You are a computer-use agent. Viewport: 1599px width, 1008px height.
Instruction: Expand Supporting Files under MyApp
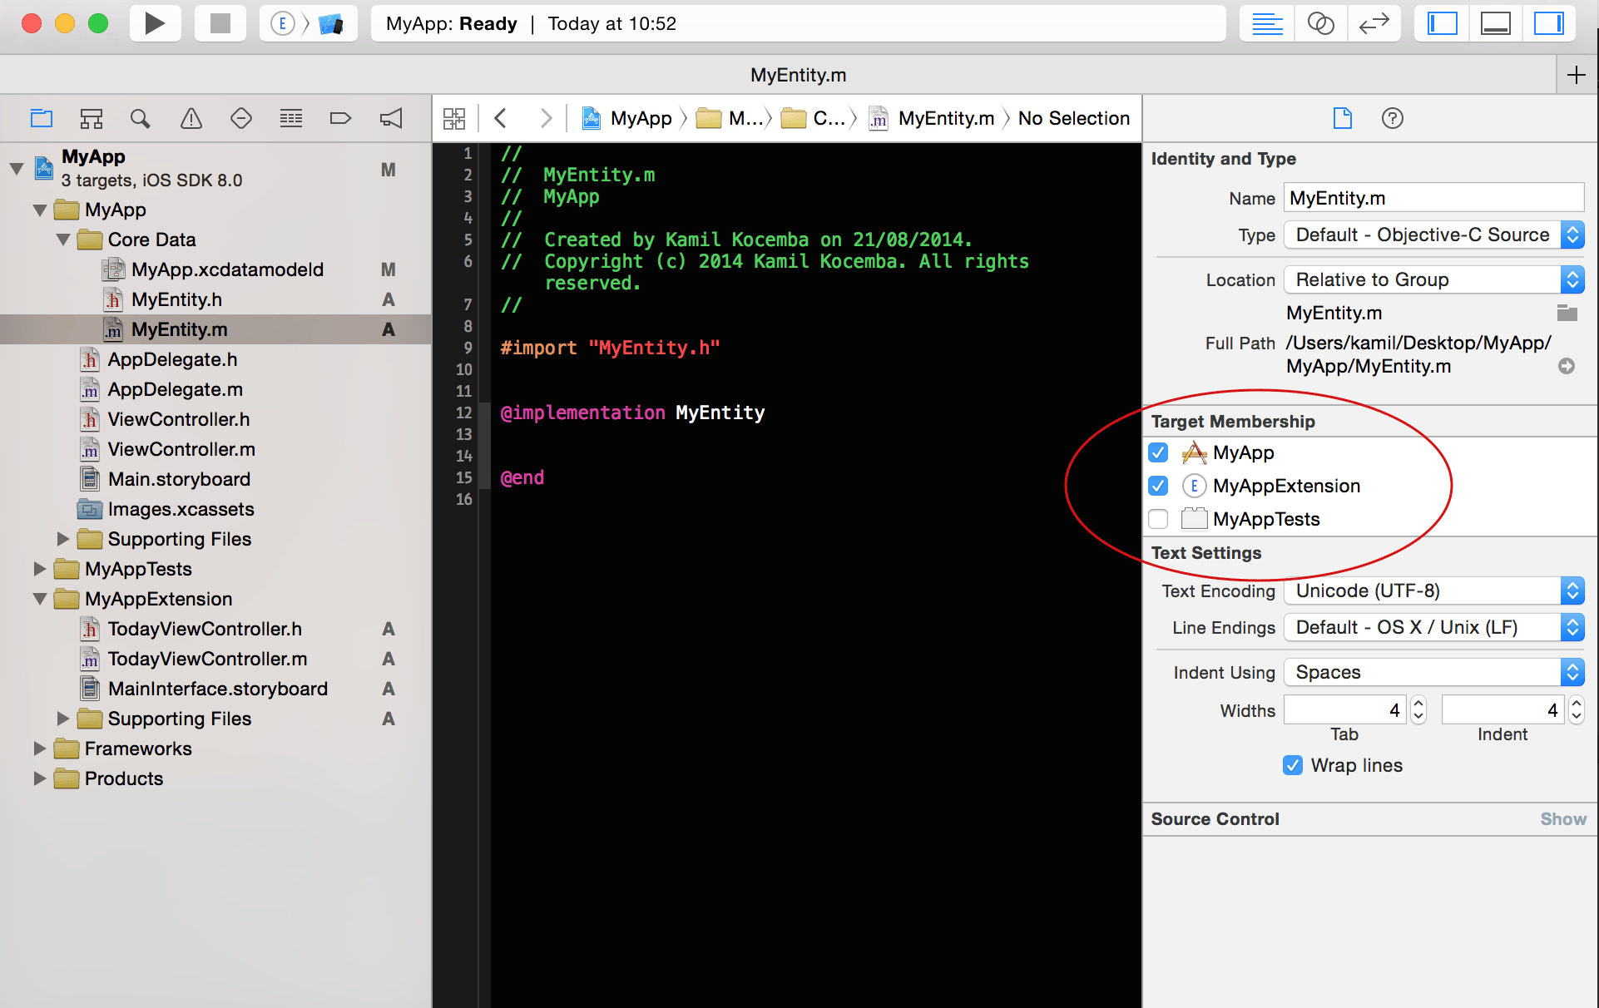point(62,539)
